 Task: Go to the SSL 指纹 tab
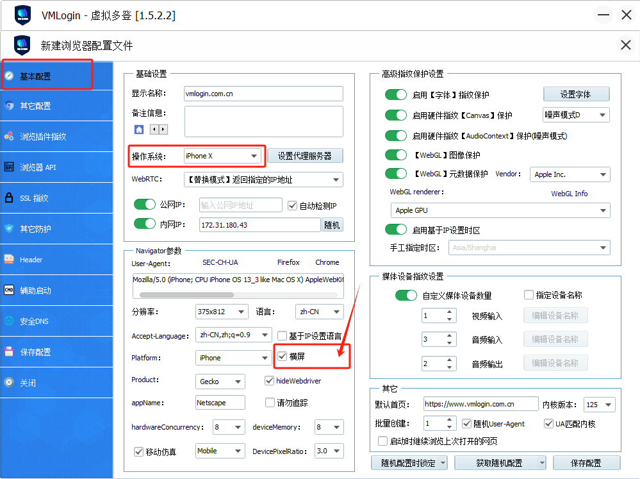tap(56, 197)
